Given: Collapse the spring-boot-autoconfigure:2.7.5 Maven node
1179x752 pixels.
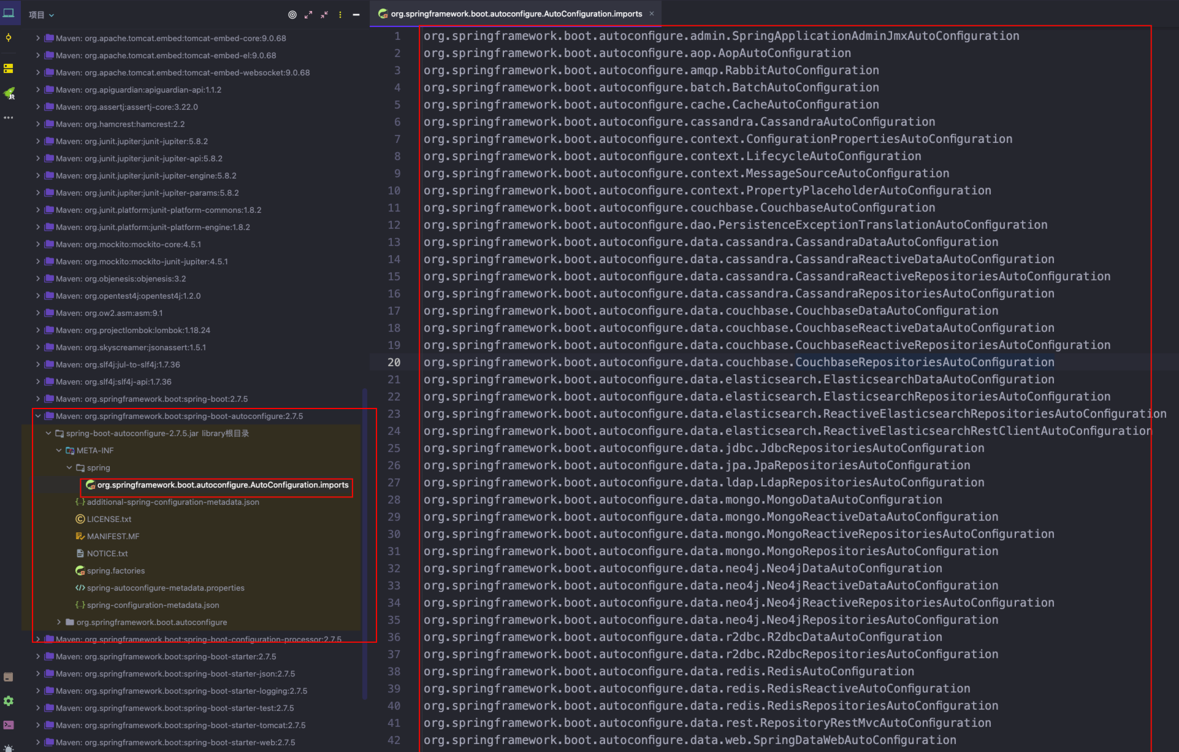Looking at the screenshot, I should coord(38,416).
